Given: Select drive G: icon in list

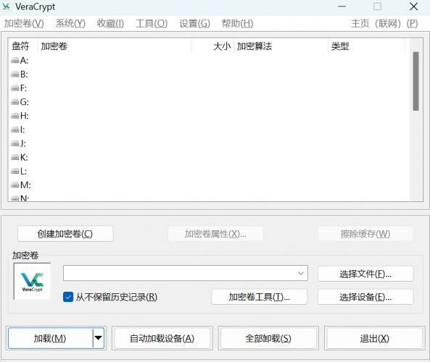Looking at the screenshot, I should pos(15,102).
